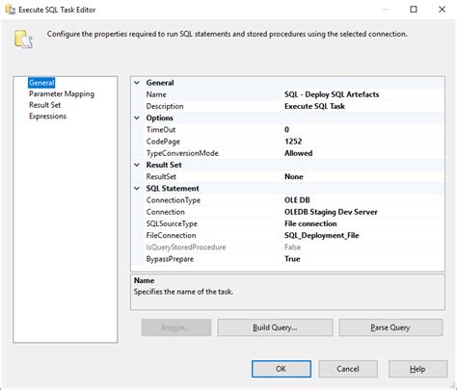
Task: Collapse the General property section
Action: click(137, 83)
